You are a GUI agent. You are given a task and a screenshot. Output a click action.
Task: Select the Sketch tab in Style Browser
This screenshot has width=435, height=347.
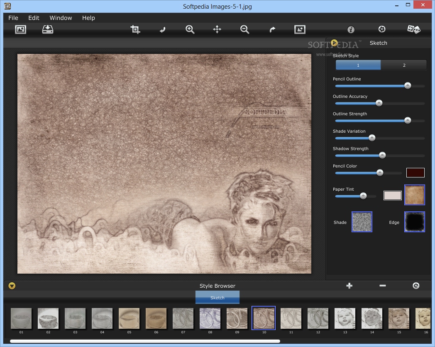217,297
